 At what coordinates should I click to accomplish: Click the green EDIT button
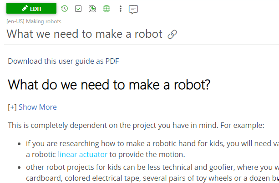tap(31, 8)
